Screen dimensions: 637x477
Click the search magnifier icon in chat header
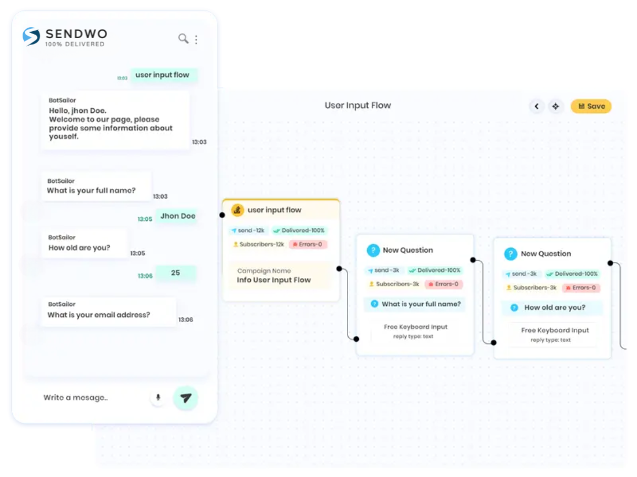pyautogui.click(x=183, y=39)
